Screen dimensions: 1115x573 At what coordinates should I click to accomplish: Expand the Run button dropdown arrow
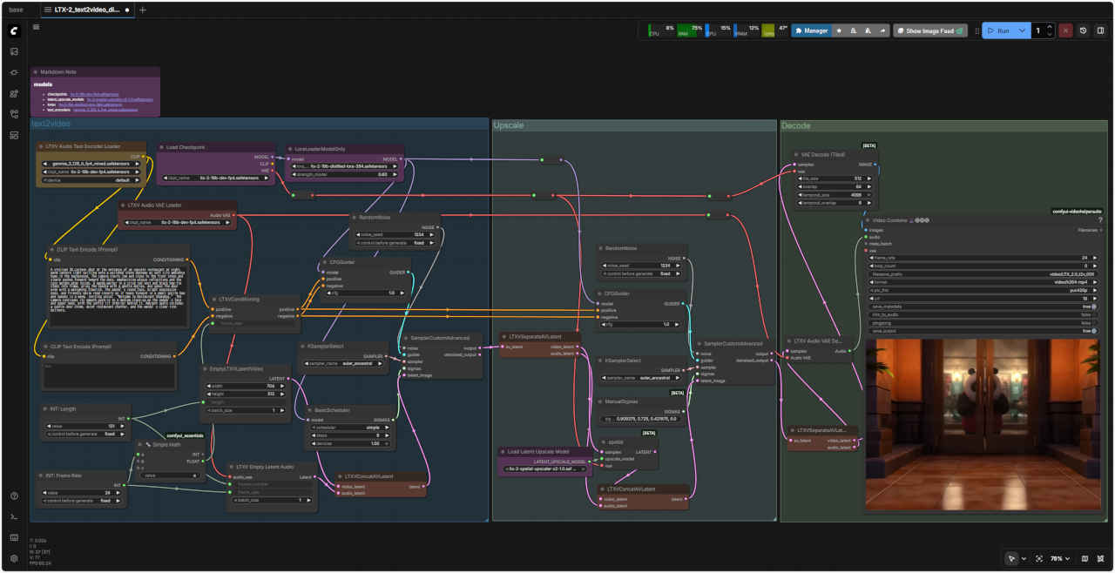coord(1022,30)
